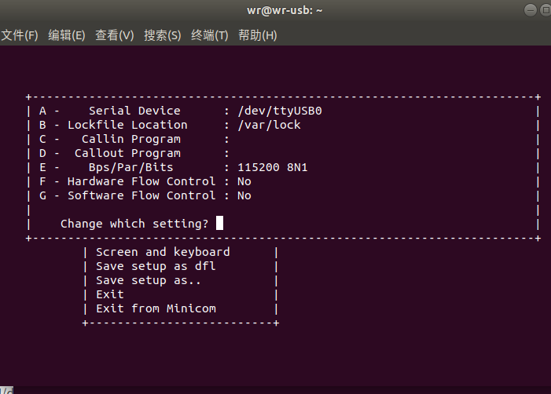This screenshot has height=394, width=551.
Task: Click the Callout Program label
Action: pos(127,153)
